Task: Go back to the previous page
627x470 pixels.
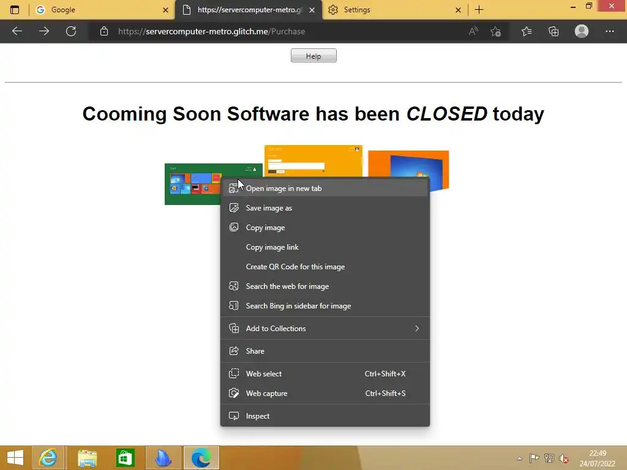Action: pyautogui.click(x=17, y=31)
